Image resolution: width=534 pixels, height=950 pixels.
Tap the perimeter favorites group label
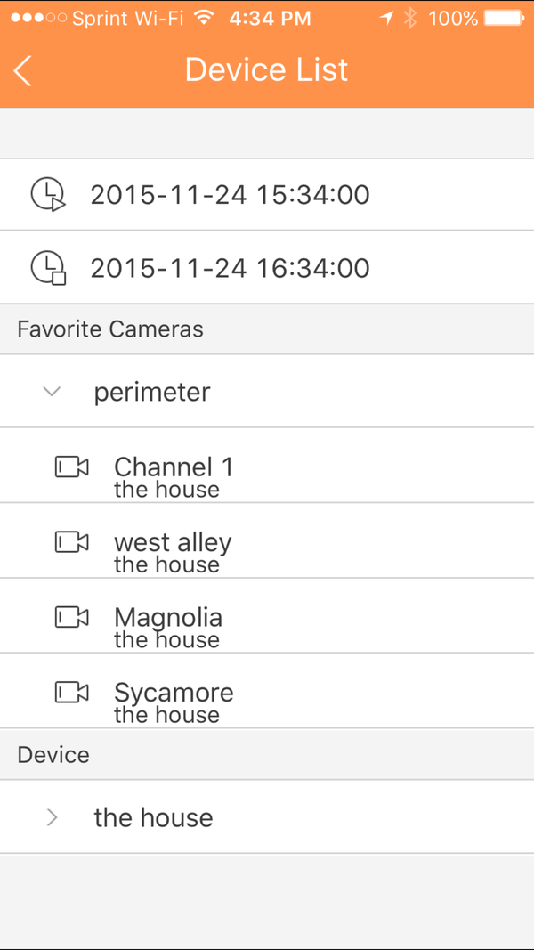pos(152,392)
